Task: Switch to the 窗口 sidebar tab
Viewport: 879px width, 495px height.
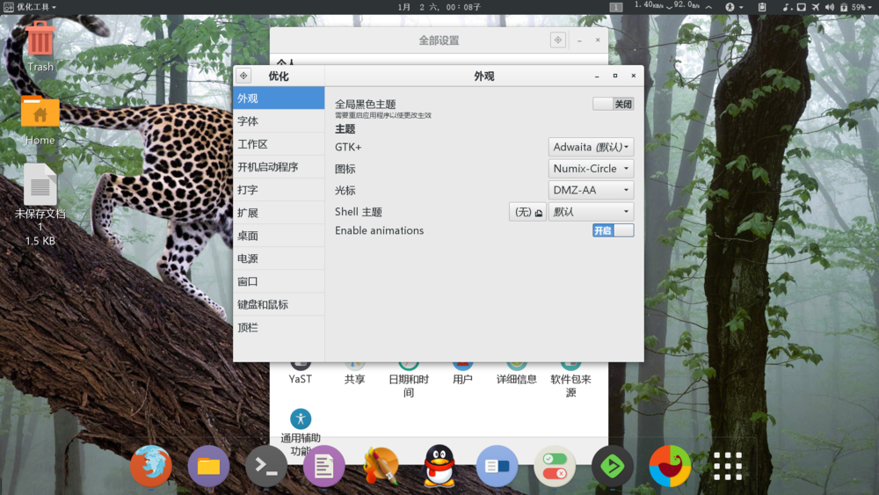Action: pyautogui.click(x=279, y=281)
